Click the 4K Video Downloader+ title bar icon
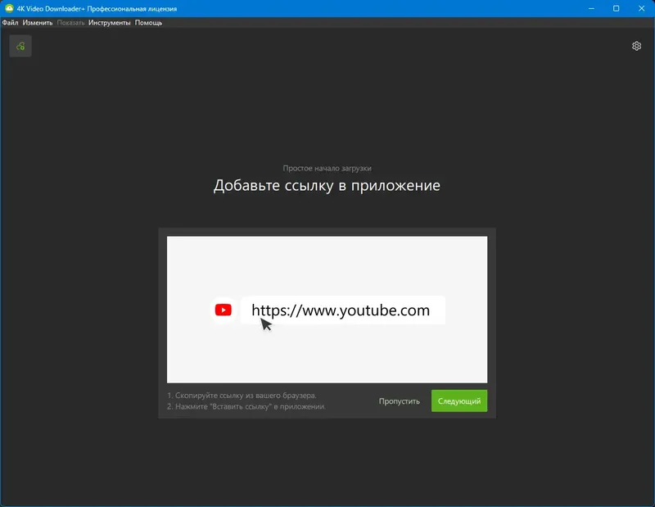The width and height of the screenshot is (655, 507). 10,7
